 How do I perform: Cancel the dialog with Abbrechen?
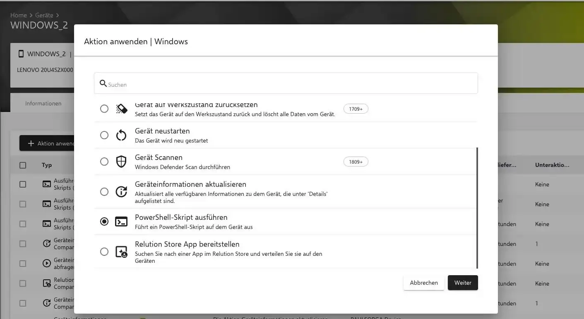[x=423, y=283]
